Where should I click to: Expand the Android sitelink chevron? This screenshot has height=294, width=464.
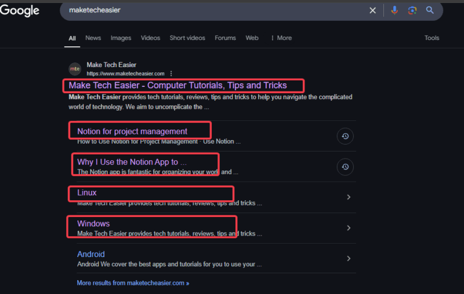click(x=349, y=259)
